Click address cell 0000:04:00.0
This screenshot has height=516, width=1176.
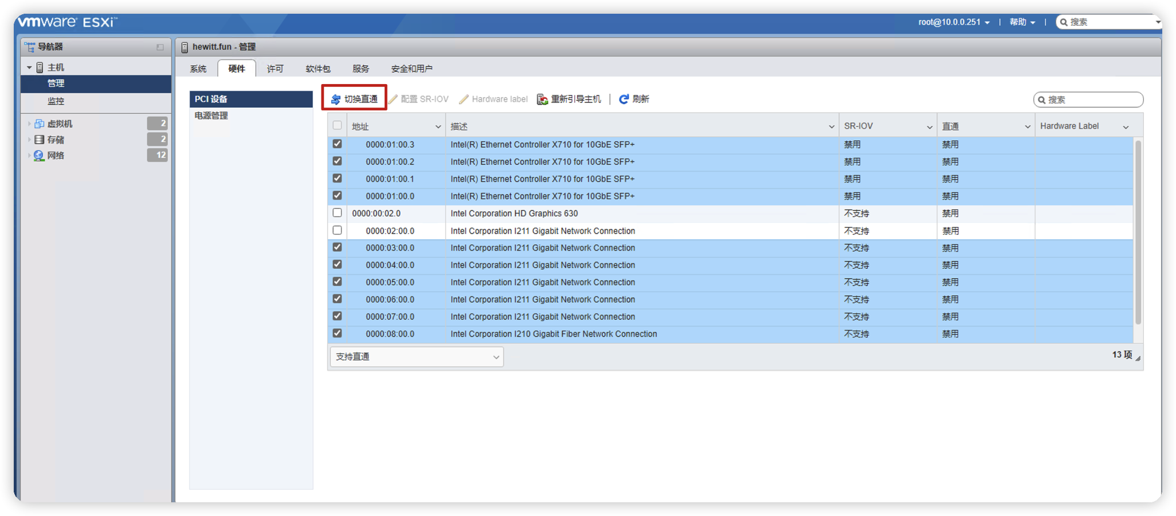point(390,265)
